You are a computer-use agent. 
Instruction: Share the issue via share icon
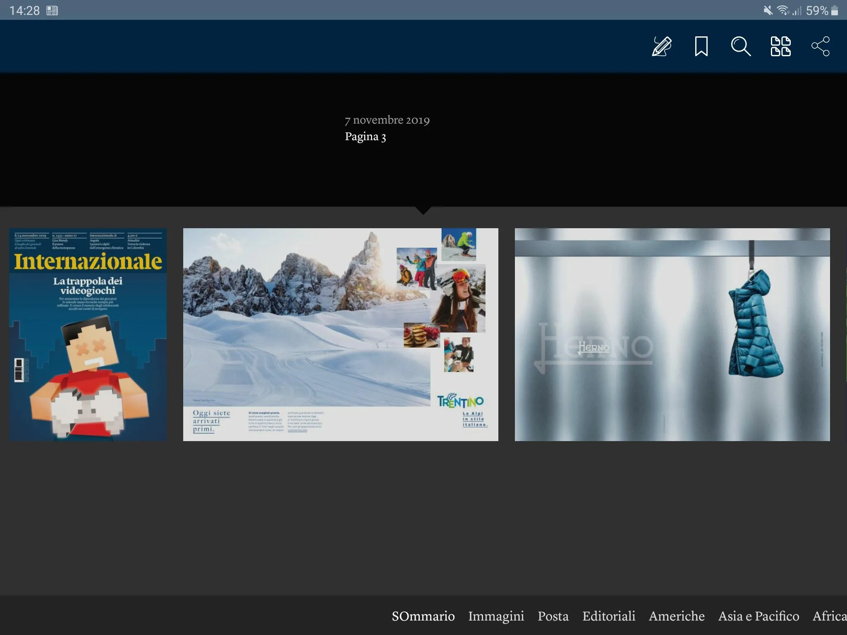[821, 46]
